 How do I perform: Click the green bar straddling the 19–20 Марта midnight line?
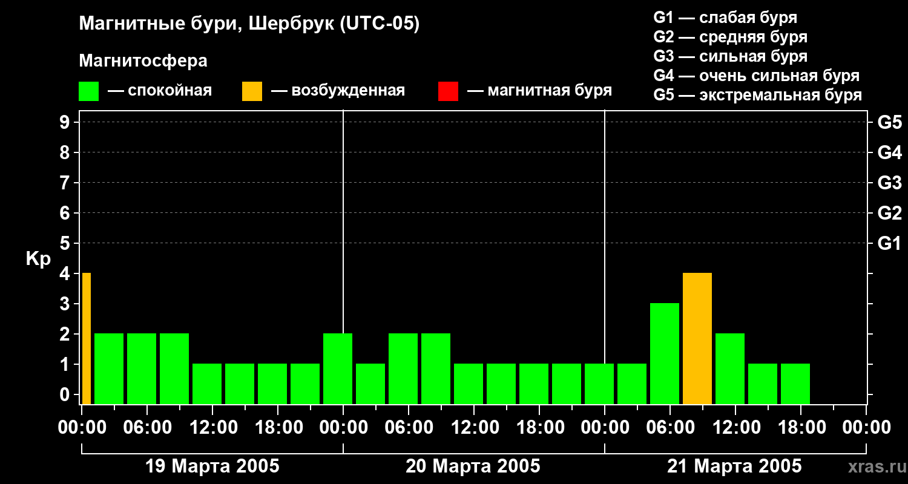(338, 368)
